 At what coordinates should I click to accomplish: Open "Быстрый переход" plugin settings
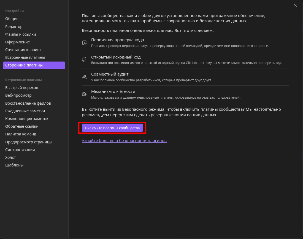click(x=22, y=88)
